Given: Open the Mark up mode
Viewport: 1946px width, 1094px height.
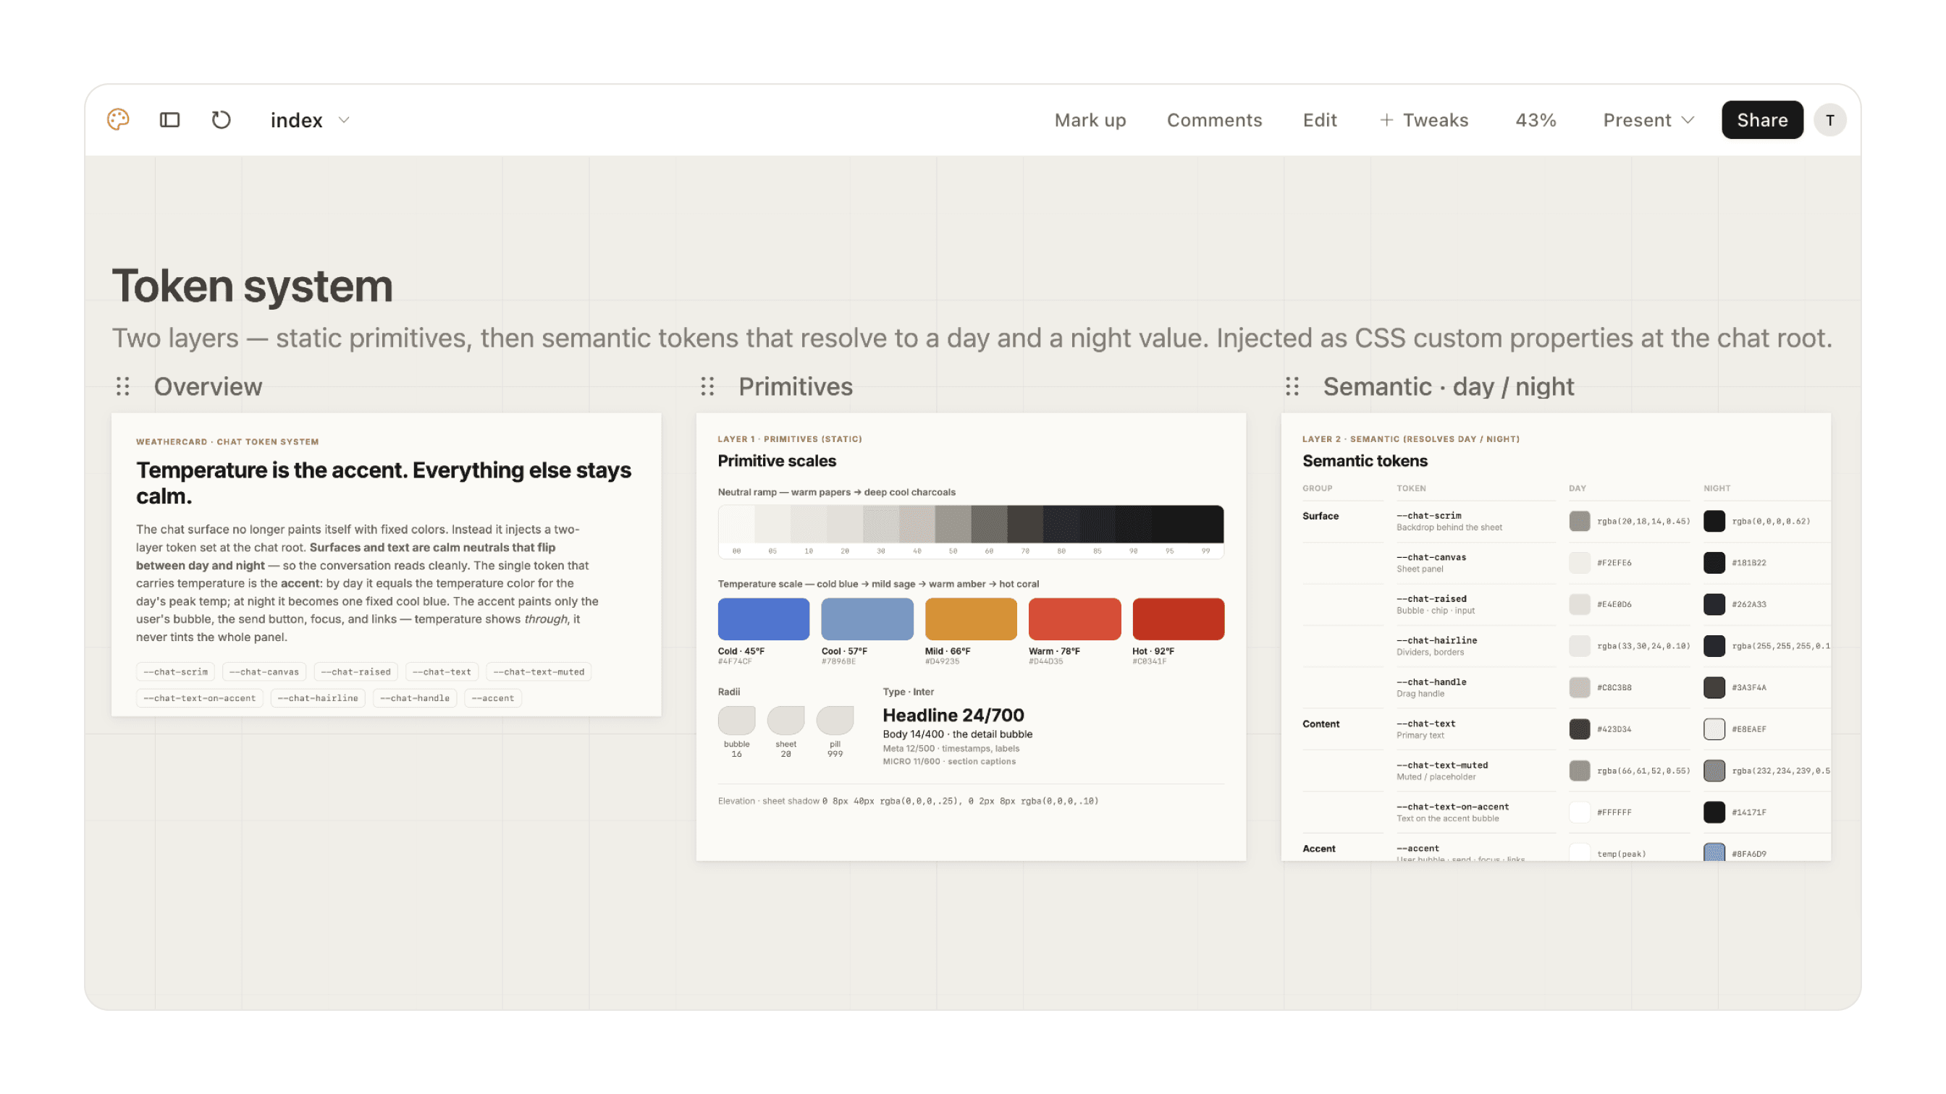Looking at the screenshot, I should [1090, 120].
